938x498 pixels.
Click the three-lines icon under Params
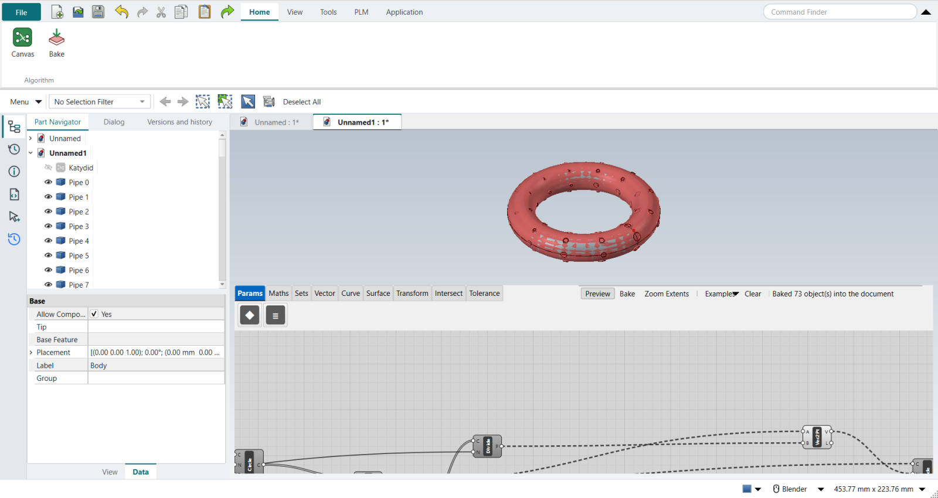pyautogui.click(x=275, y=315)
